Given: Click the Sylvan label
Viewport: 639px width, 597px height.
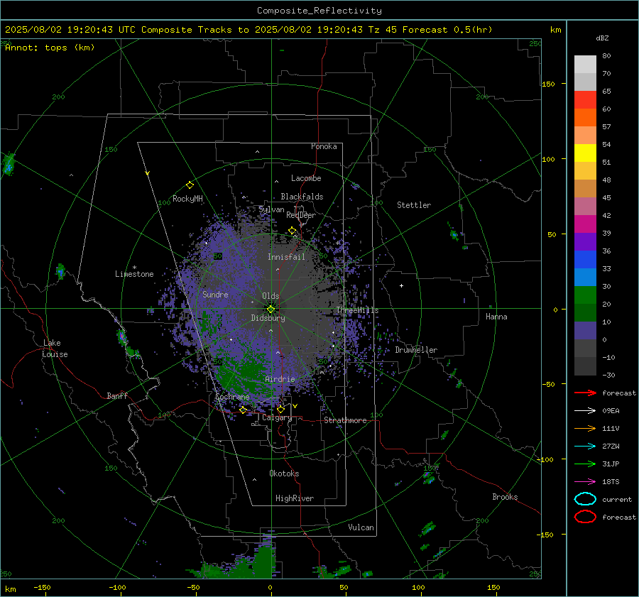Looking at the screenshot, I should 271,209.
